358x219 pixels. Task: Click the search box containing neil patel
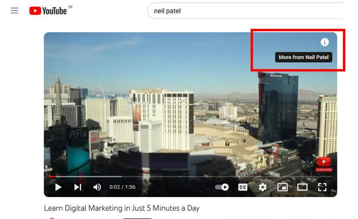pyautogui.click(x=245, y=11)
